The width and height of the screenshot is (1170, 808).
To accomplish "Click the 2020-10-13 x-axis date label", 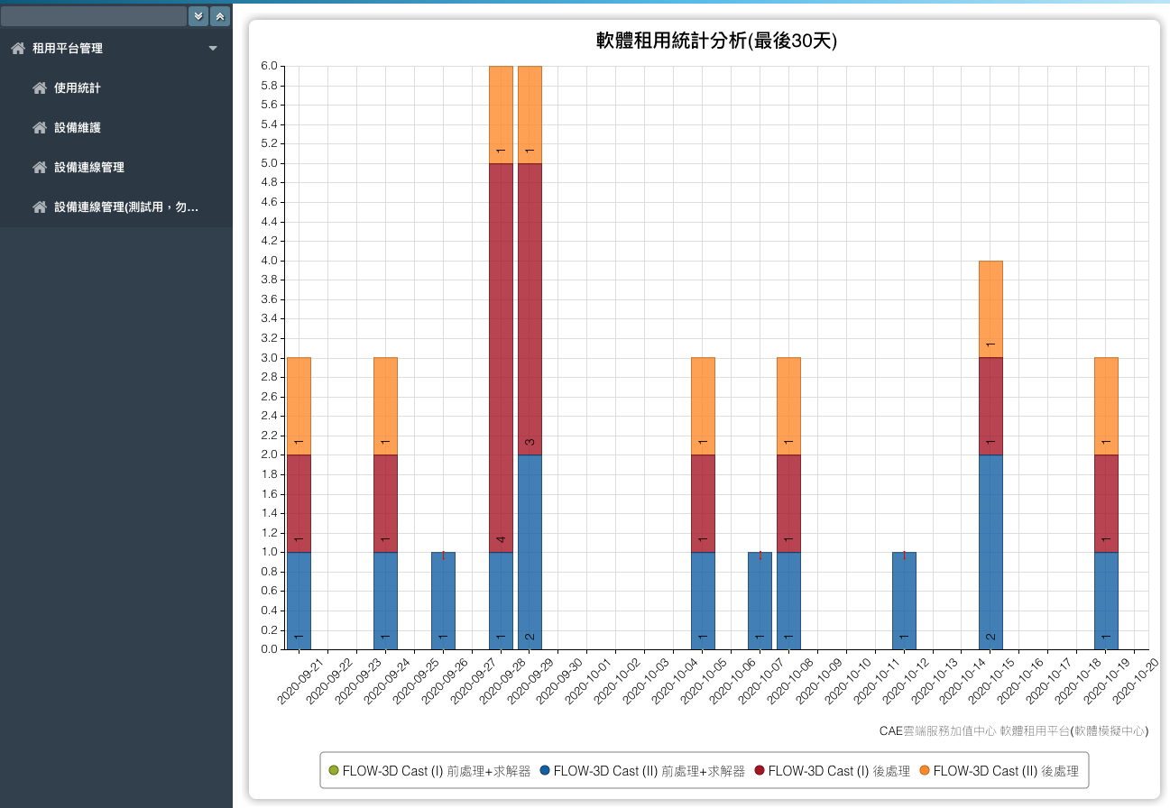I will coord(935,682).
